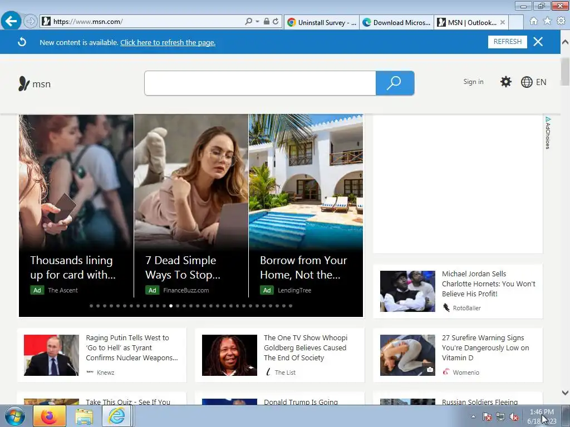Open MSN settings gear icon
The height and width of the screenshot is (427, 570).
(x=505, y=82)
